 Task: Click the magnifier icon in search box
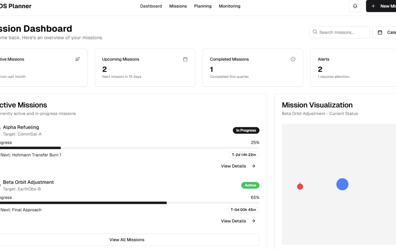coord(315,32)
